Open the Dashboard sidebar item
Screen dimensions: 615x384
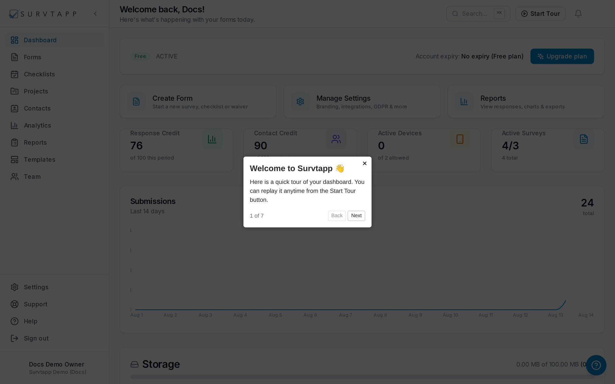55,40
